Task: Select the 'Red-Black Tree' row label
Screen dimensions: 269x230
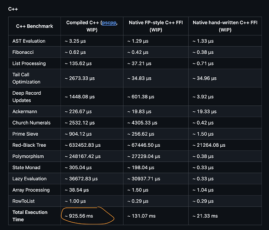Action: click(x=29, y=145)
